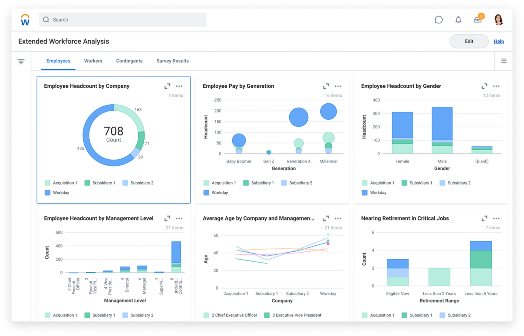Open the Employee Headcount by Gender options menu
This screenshot has width=524, height=336.
click(496, 86)
